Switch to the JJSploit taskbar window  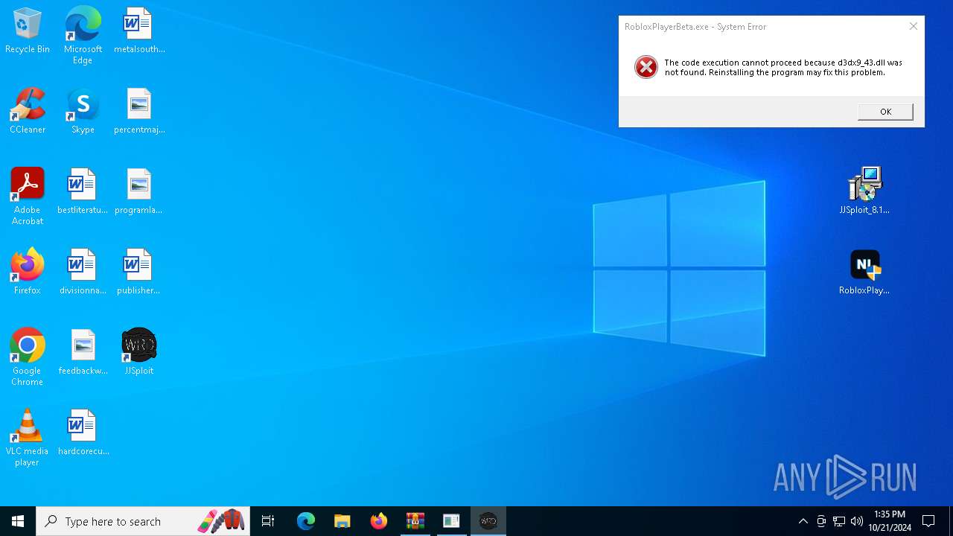488,521
